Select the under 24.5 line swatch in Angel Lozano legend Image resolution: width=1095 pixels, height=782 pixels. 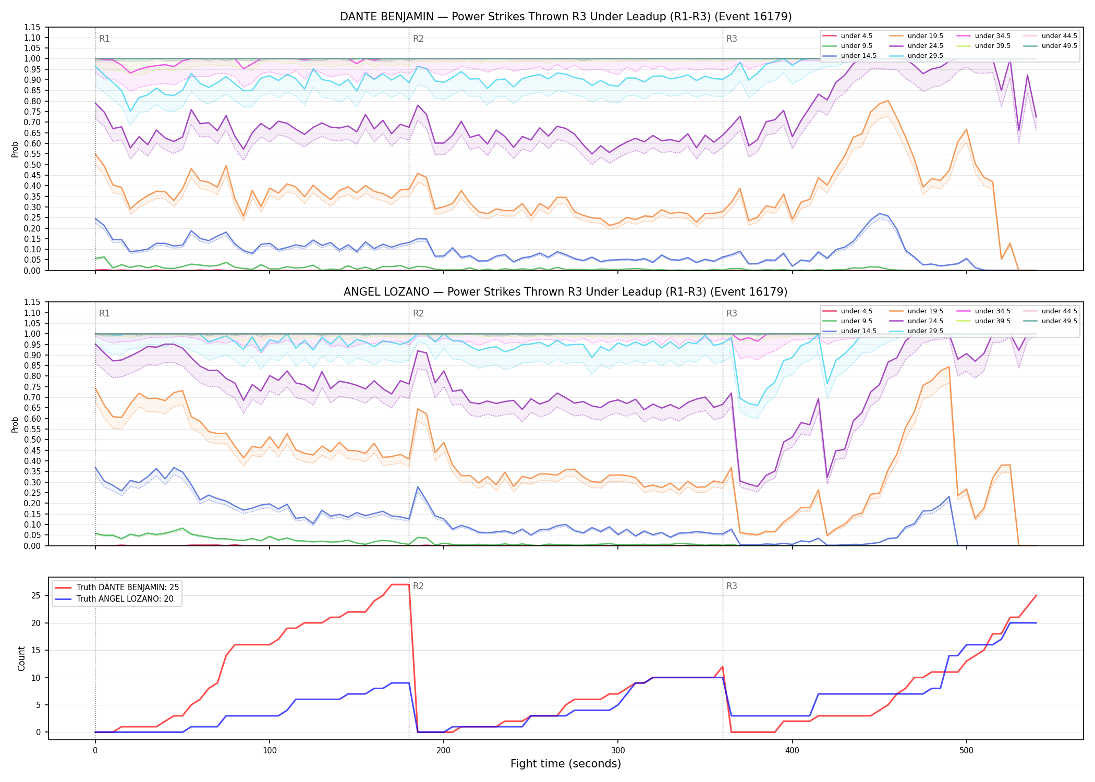click(896, 321)
